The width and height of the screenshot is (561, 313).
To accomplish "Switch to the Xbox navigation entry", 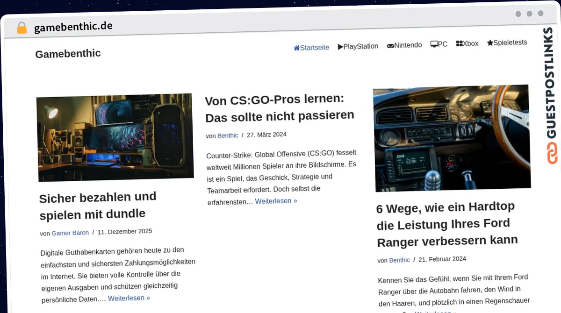I will coord(470,43).
